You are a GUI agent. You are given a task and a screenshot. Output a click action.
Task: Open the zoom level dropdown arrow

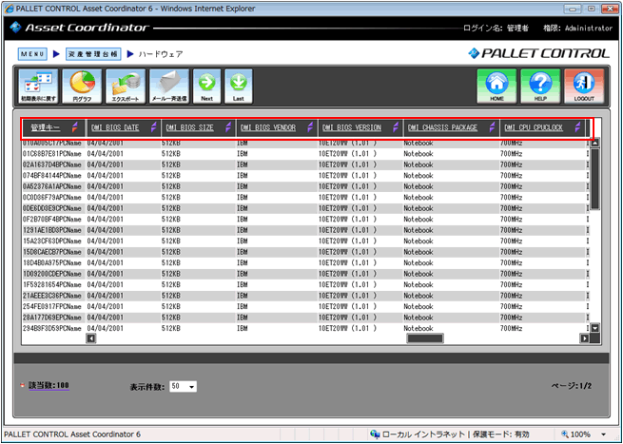coord(604,434)
